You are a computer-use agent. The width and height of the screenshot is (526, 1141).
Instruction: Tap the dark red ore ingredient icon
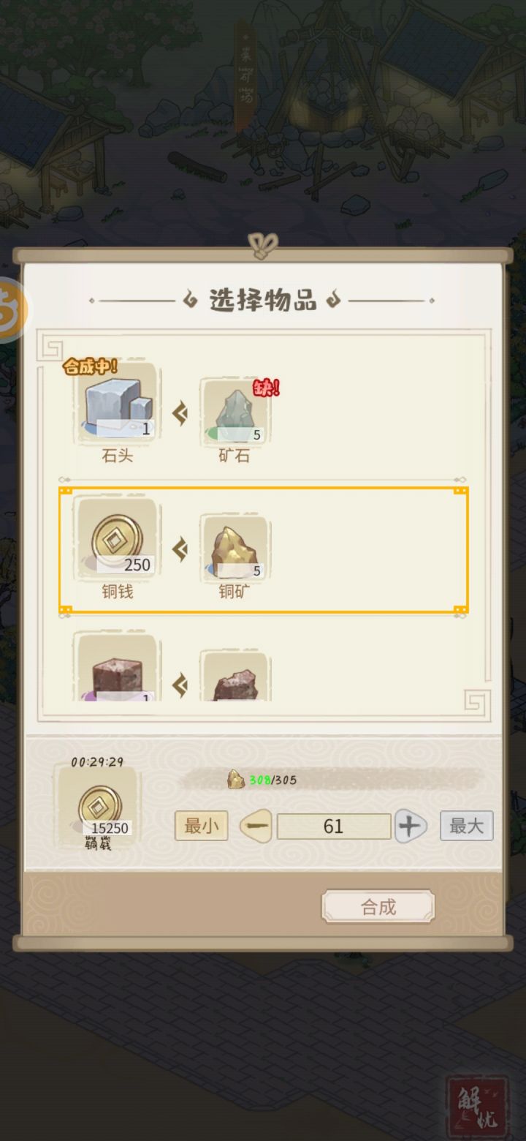click(234, 676)
